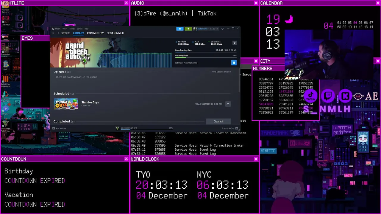Screen dimensions: 381x214
Task: Click Grand Theft Auto V banner art
Action: [111, 53]
